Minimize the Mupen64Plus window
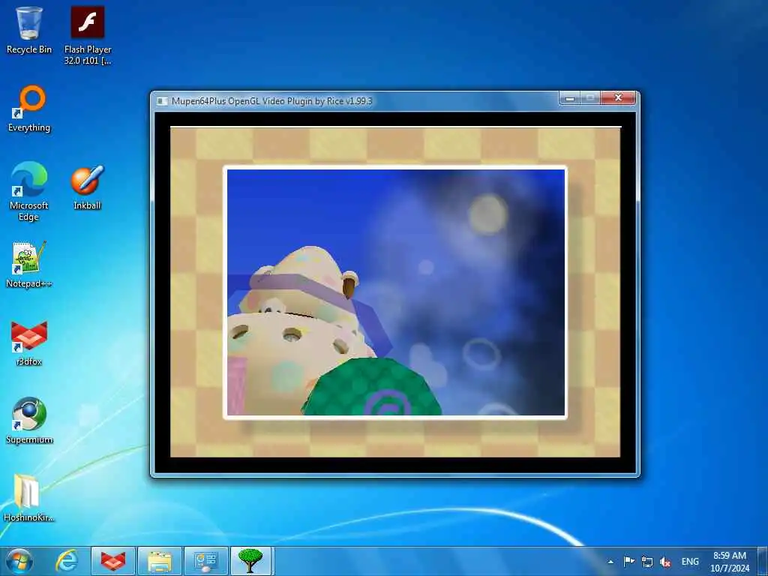 tap(570, 98)
